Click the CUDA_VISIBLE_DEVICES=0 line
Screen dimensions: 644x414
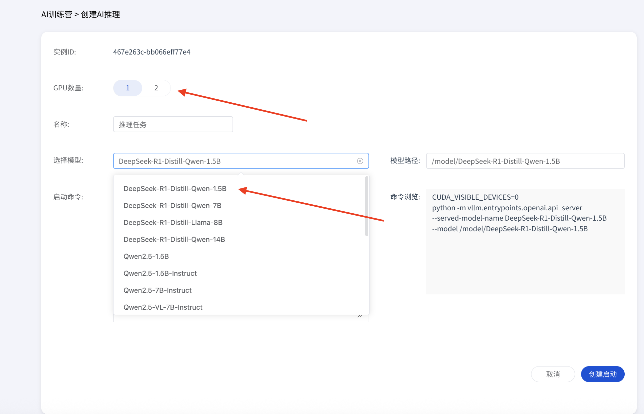point(475,197)
